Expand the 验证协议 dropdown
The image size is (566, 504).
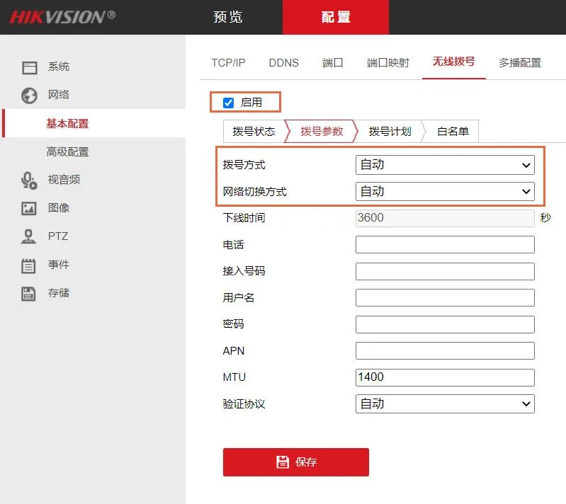(x=444, y=403)
